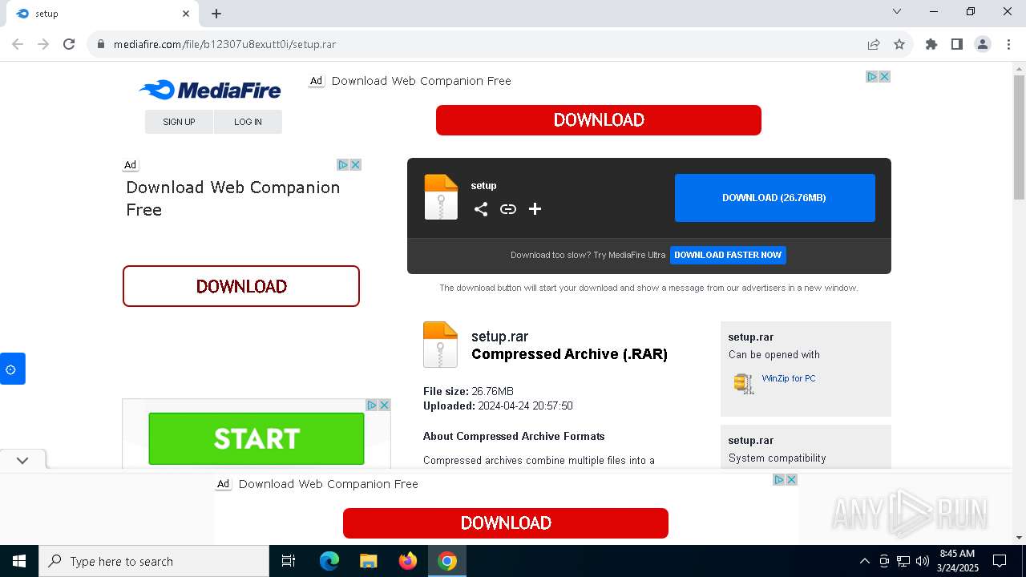
Task: Close the top banner ad X icon
Action: point(885,77)
